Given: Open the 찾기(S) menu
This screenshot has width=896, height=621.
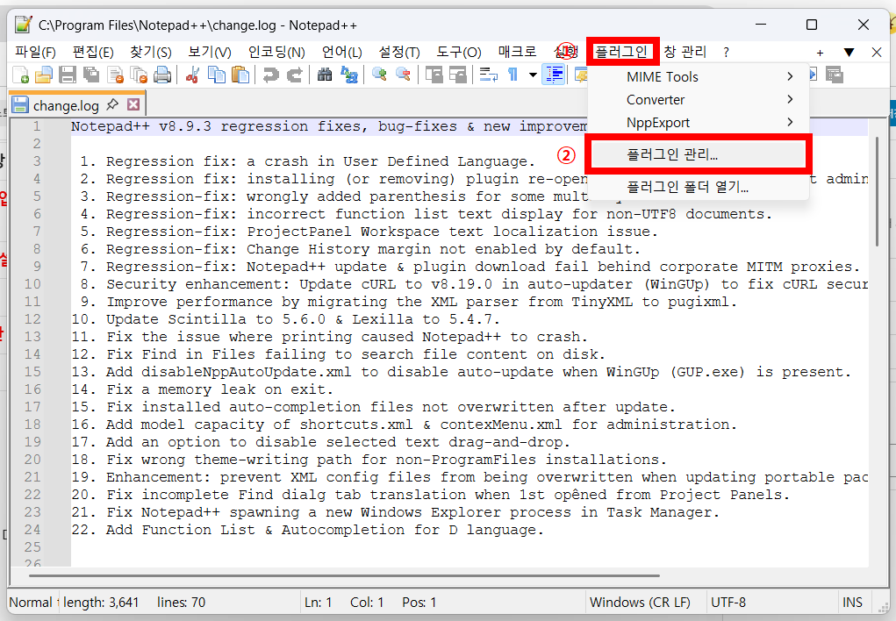Looking at the screenshot, I should [x=151, y=52].
